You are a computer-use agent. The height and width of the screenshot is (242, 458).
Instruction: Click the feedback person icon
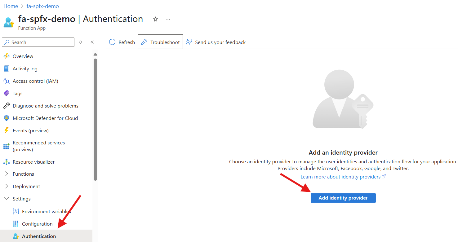pyautogui.click(x=189, y=42)
